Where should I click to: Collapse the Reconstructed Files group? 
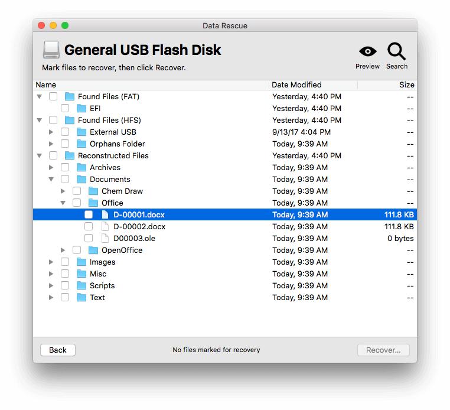[40, 155]
